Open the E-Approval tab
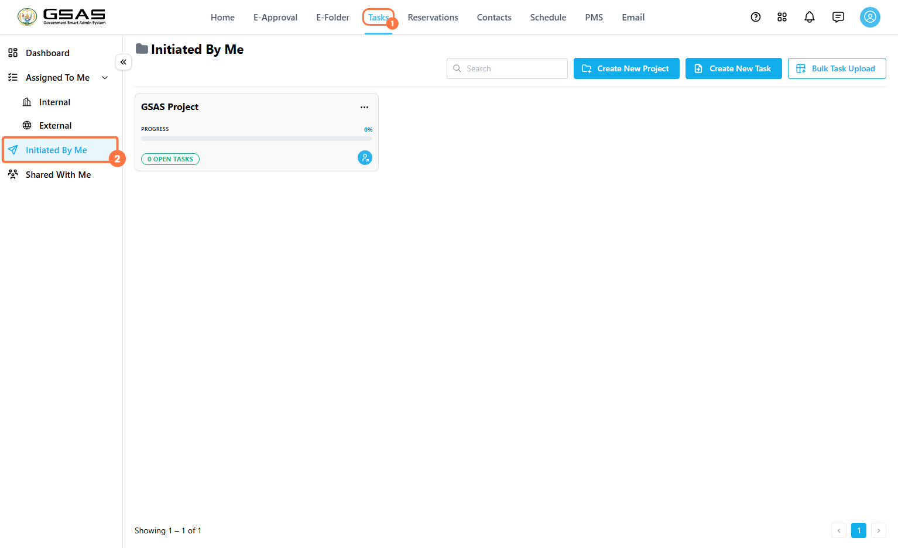The height and width of the screenshot is (548, 898). pyautogui.click(x=275, y=18)
